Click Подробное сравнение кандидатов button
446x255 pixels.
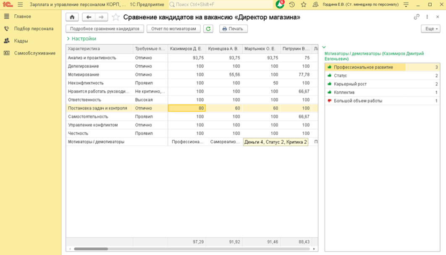tap(105, 29)
